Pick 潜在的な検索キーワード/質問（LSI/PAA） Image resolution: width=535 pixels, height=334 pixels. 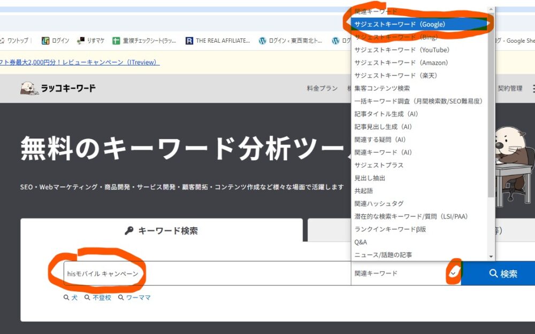pyautogui.click(x=419, y=216)
